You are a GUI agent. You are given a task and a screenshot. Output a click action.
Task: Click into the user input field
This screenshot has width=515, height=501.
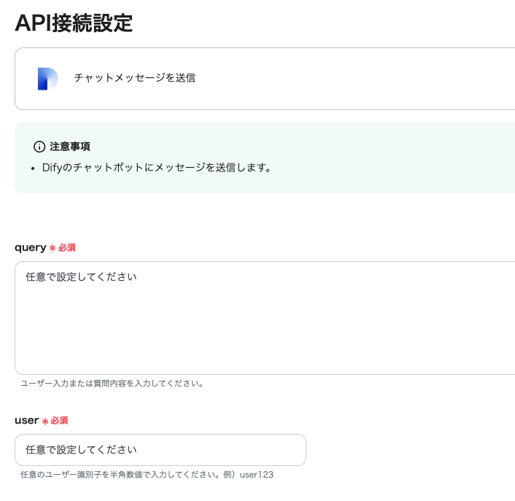point(160,450)
